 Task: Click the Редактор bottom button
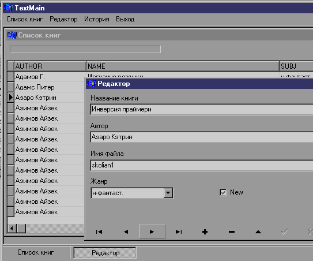click(x=105, y=253)
